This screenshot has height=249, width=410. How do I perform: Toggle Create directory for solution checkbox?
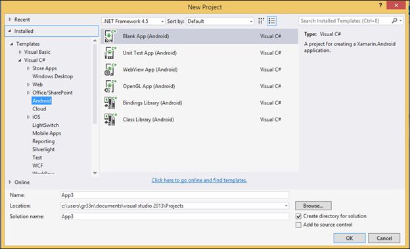point(298,216)
